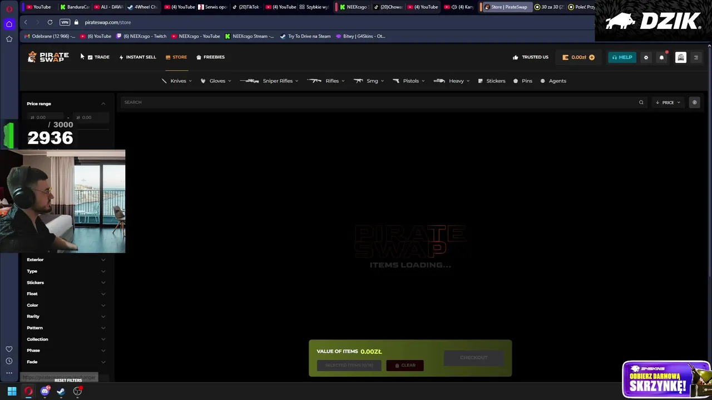
Task: Click the PirateSwap logo
Action: (x=48, y=57)
